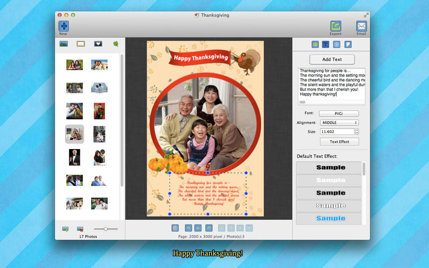Click the PilGi font selector button

(x=339, y=114)
